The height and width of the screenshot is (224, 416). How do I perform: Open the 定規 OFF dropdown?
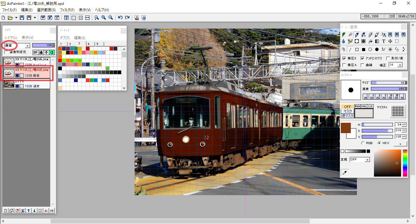pyautogui.click(x=367, y=160)
